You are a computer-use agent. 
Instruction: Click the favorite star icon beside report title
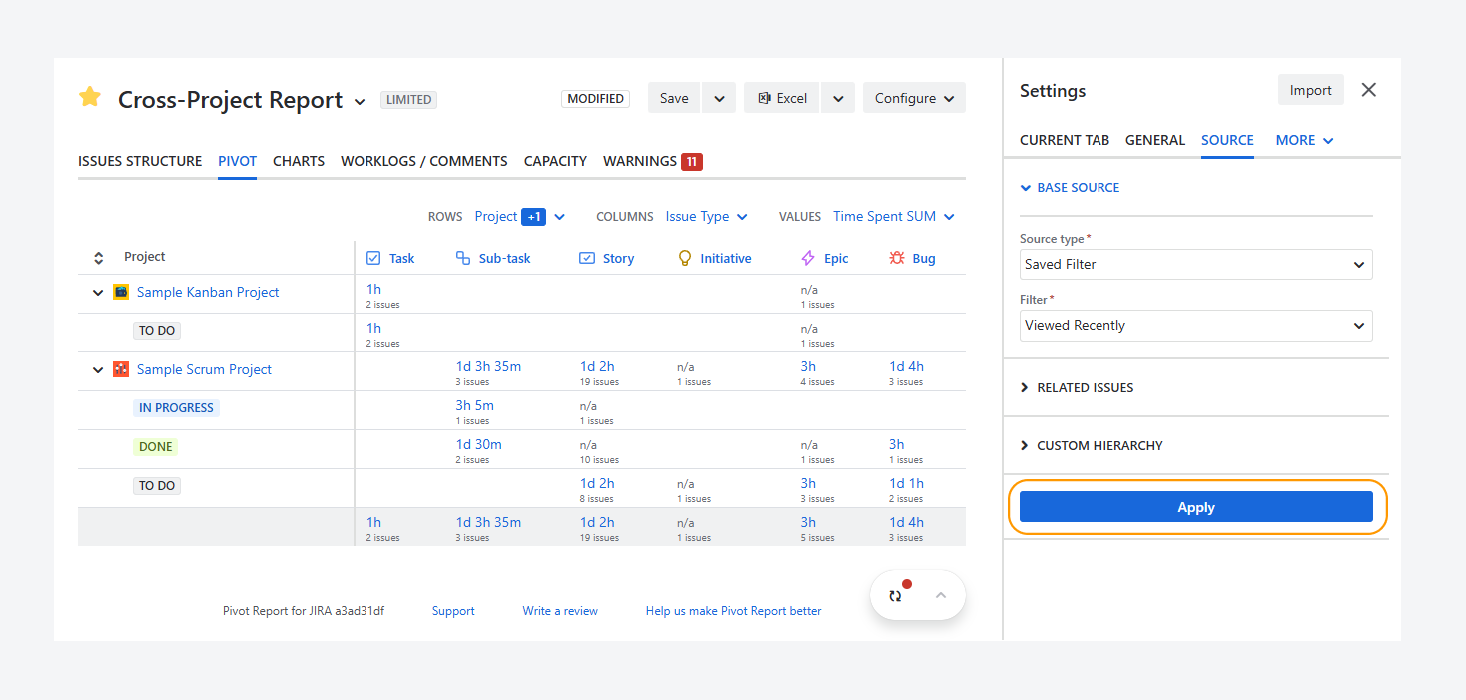pos(90,97)
